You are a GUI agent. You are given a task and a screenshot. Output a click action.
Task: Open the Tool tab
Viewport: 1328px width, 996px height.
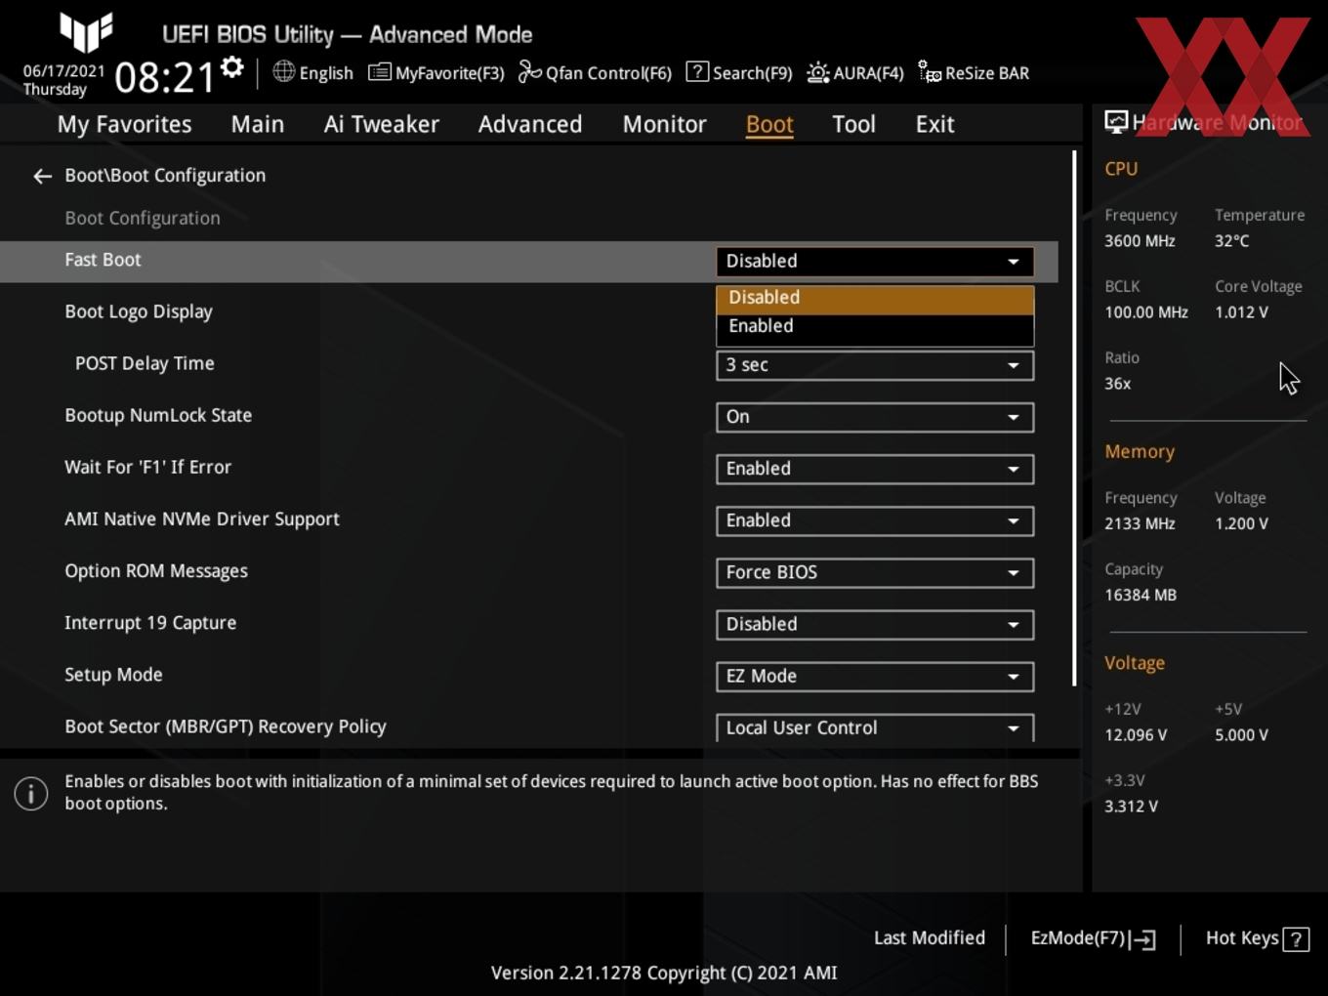pos(853,124)
